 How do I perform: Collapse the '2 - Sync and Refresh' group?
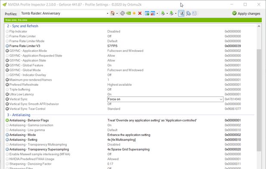pyautogui.click(x=22, y=26)
